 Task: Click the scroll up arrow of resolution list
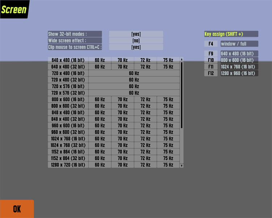[x=182, y=59]
